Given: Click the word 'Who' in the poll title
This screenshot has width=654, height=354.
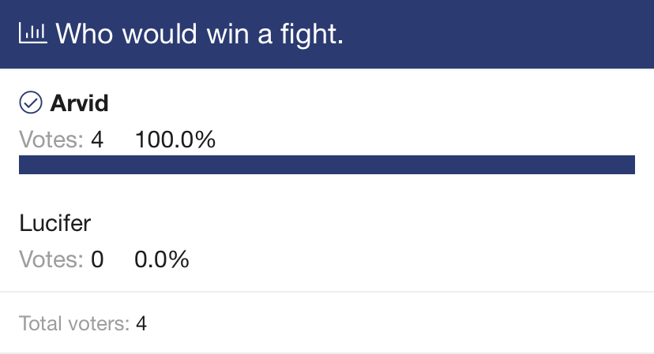Looking at the screenshot, I should click(85, 34).
